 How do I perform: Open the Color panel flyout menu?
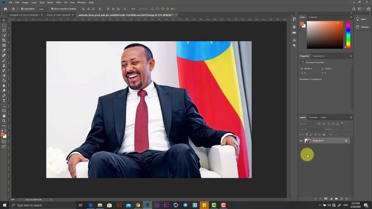pos(351,17)
